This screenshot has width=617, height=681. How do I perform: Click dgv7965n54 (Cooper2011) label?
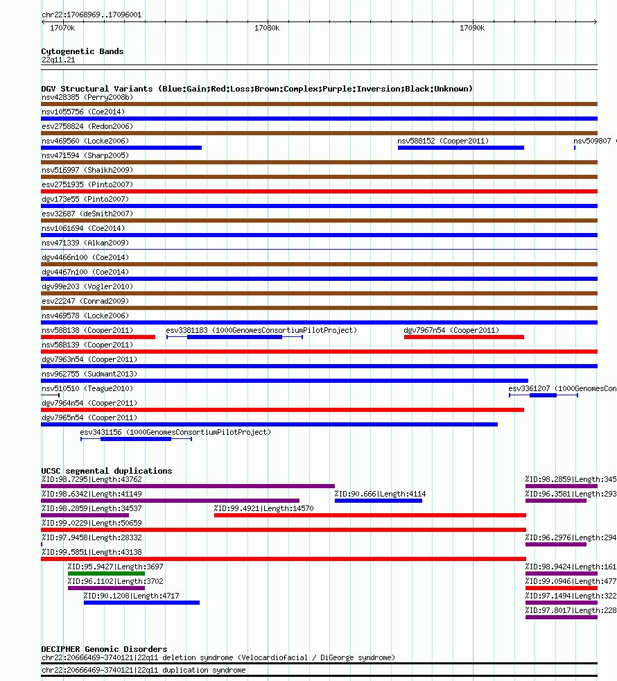click(89, 417)
